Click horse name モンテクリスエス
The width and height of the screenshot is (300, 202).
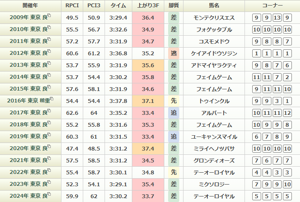pos(213,18)
